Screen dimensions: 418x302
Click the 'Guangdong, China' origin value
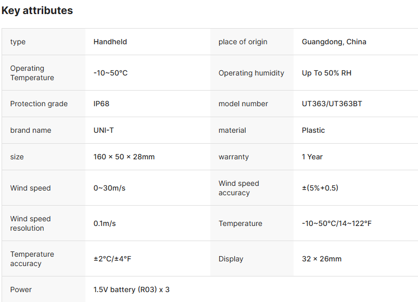click(x=334, y=42)
